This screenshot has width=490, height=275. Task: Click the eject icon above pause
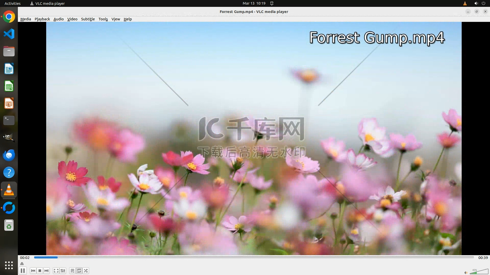click(22, 264)
